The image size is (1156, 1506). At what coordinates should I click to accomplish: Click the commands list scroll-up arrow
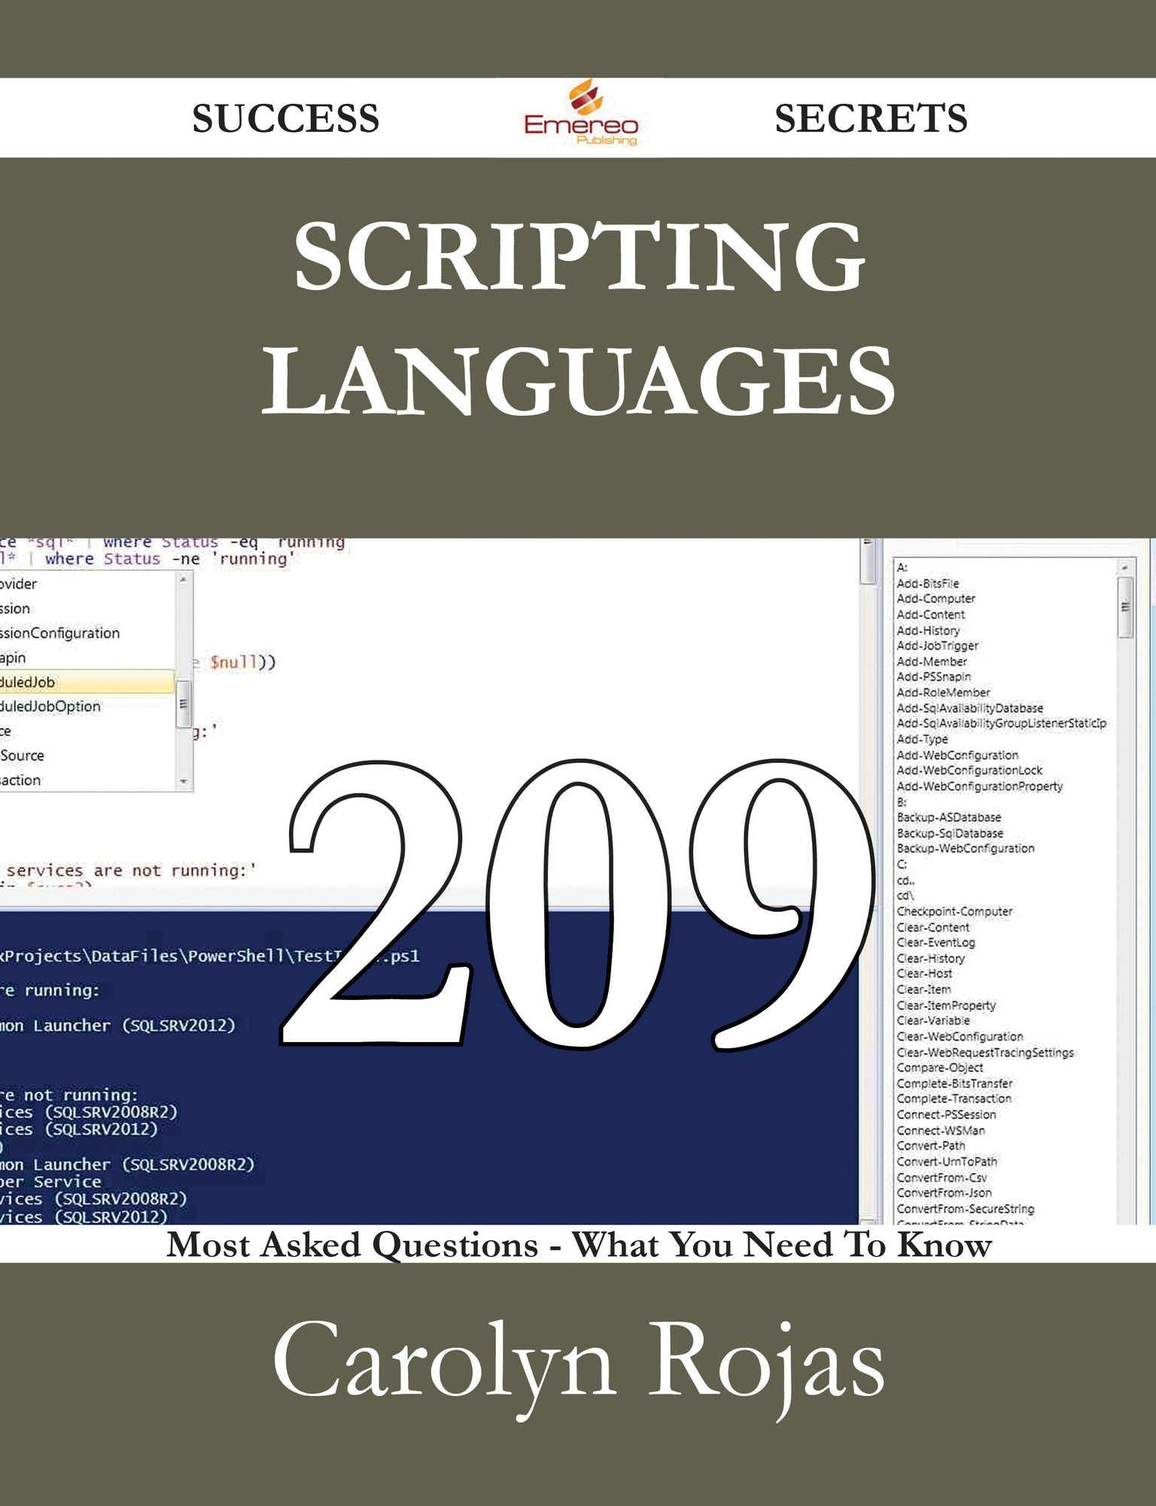click(x=1125, y=568)
